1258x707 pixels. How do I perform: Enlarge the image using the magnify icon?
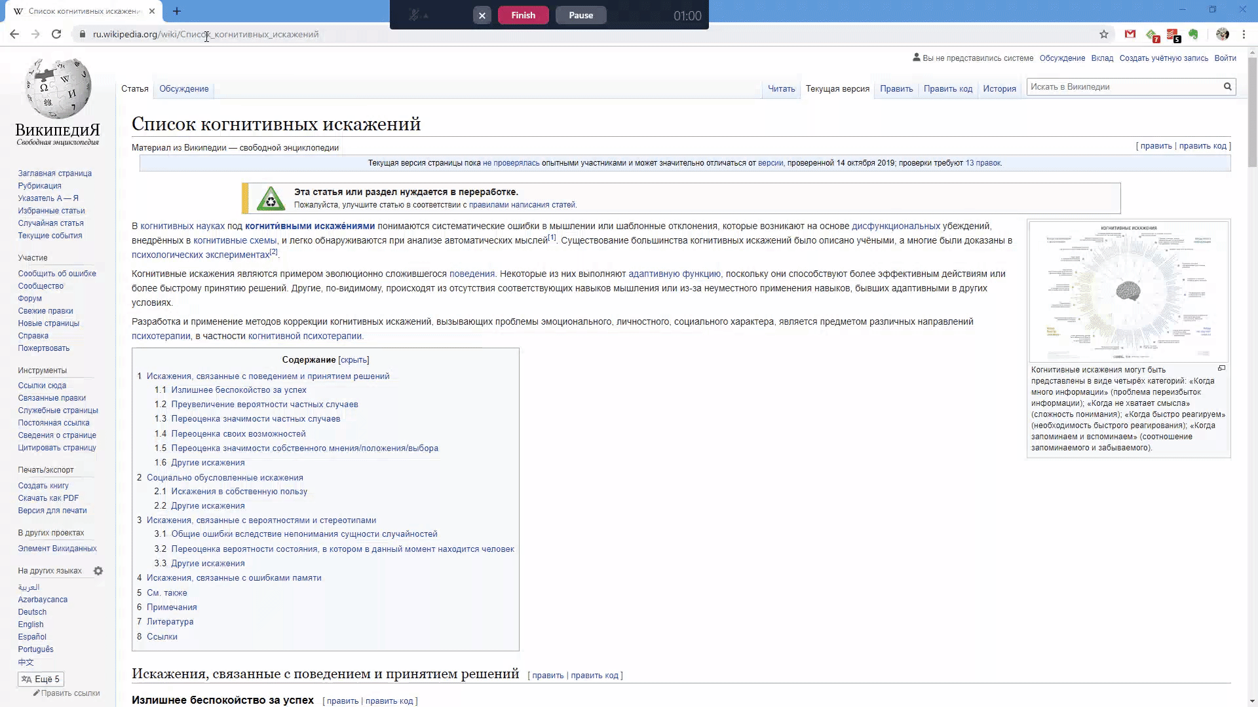(1221, 369)
